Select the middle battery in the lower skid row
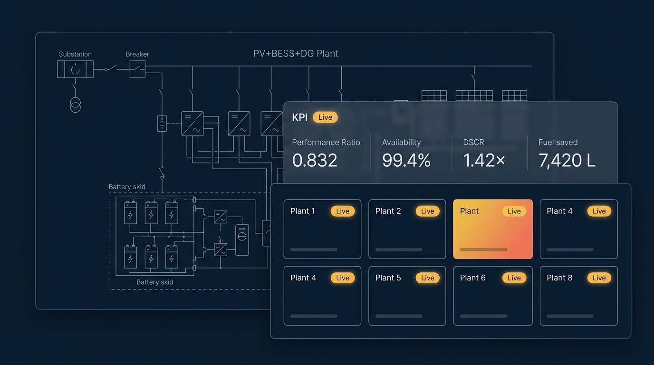The image size is (654, 365). (x=151, y=257)
